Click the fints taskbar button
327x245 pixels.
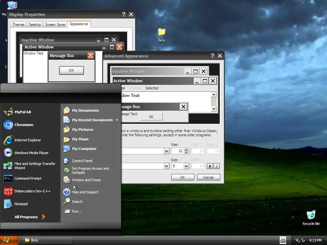click(47, 240)
